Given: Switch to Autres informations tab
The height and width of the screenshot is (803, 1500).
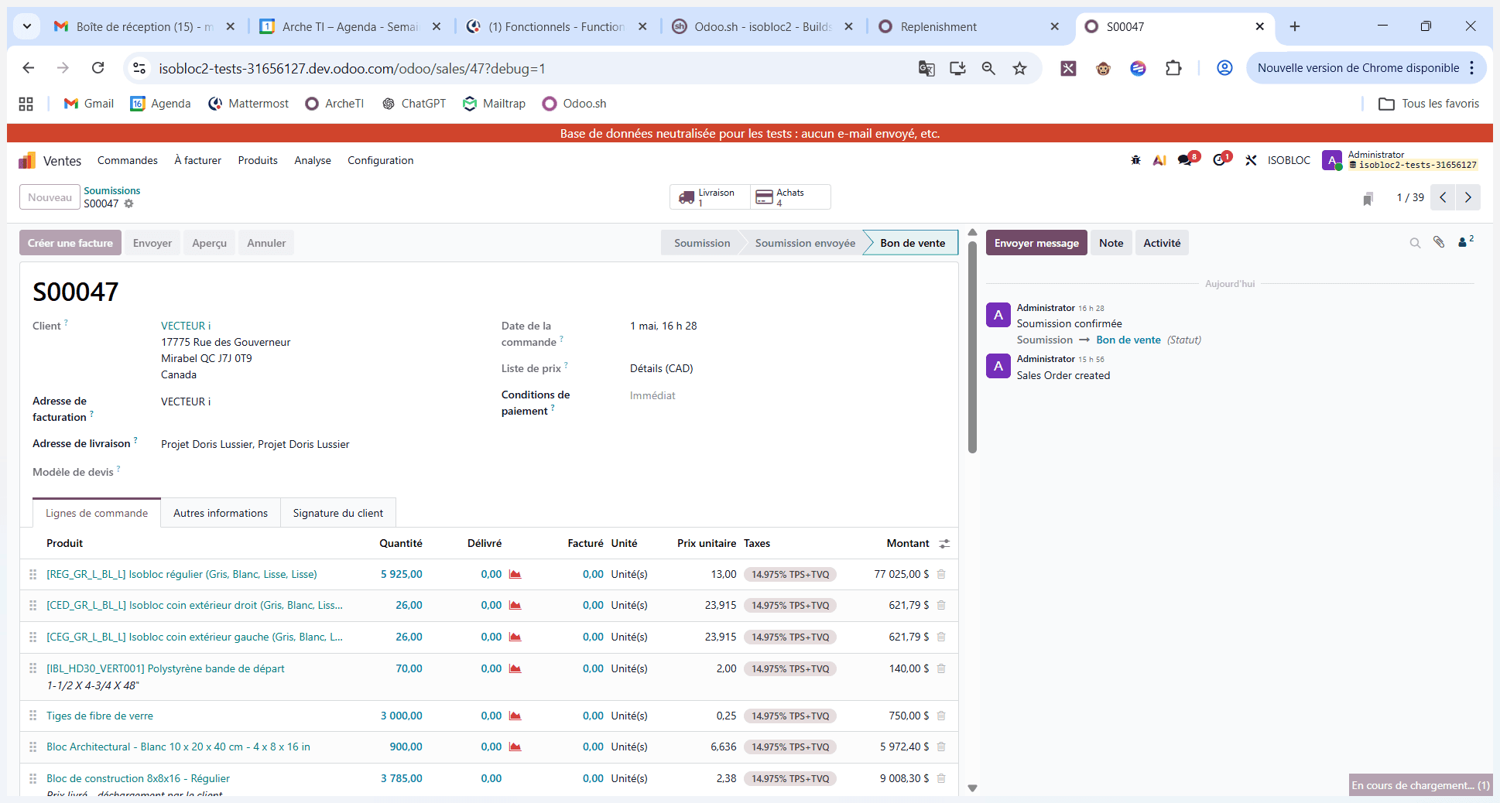Looking at the screenshot, I should pyautogui.click(x=221, y=513).
